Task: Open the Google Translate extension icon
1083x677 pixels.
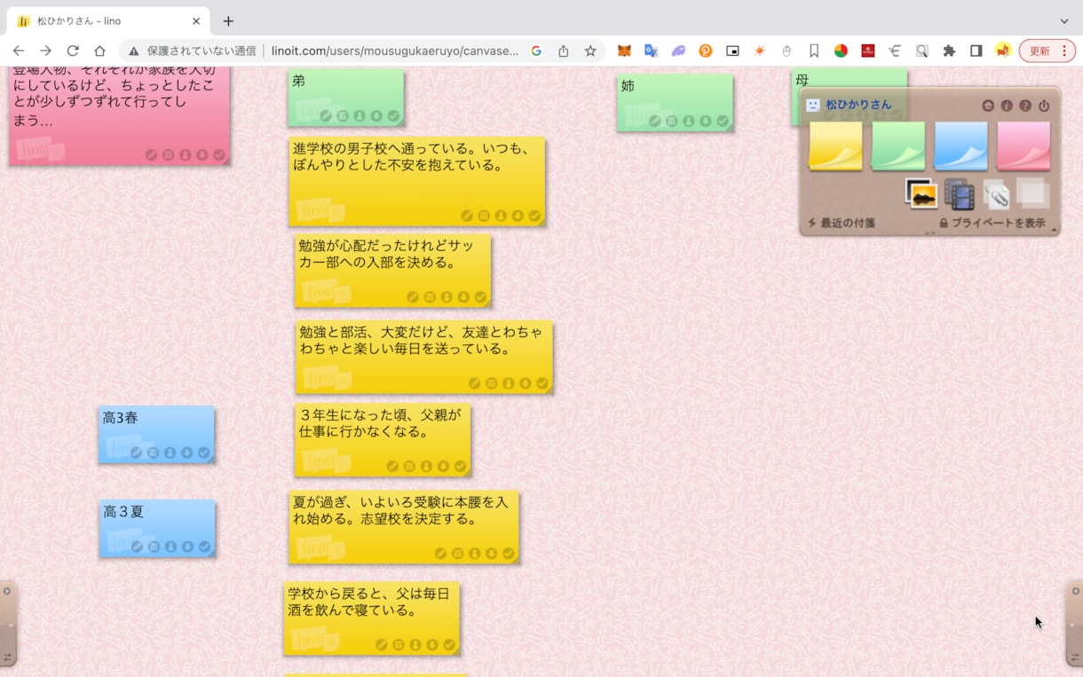Action: tap(652, 51)
